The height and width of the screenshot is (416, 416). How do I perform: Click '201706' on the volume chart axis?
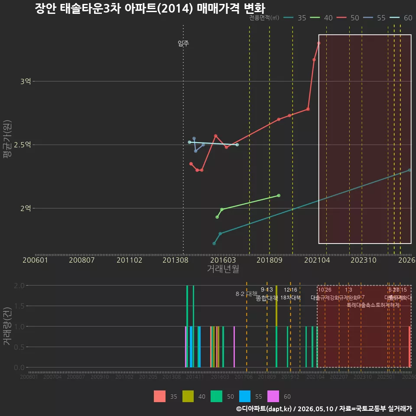coord(244,377)
